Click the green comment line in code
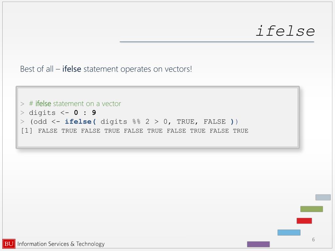This screenshot has height=251, width=335. pyautogui.click(x=75, y=104)
